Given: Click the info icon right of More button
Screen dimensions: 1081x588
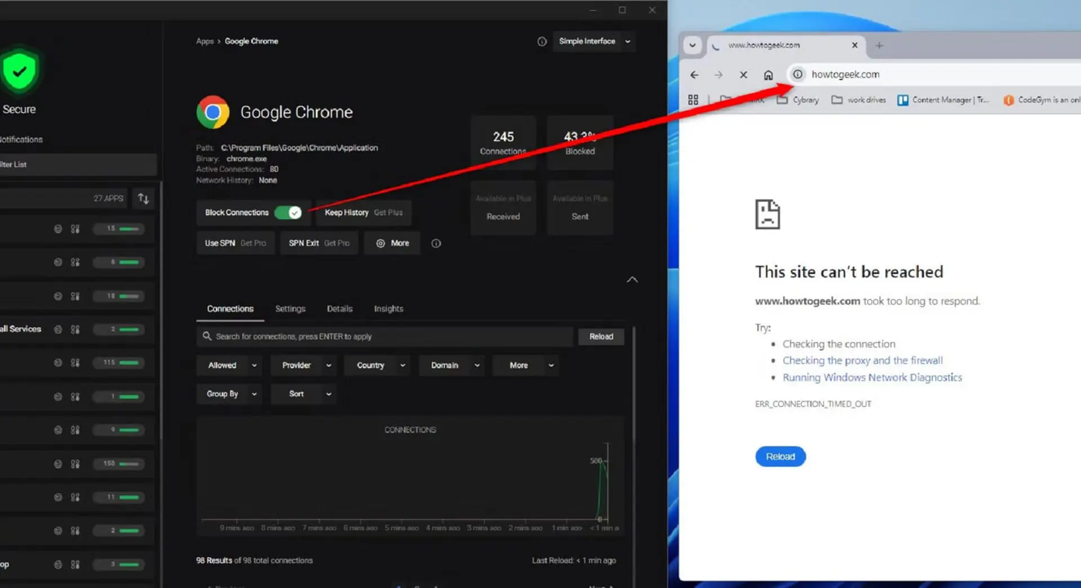Looking at the screenshot, I should tap(436, 243).
